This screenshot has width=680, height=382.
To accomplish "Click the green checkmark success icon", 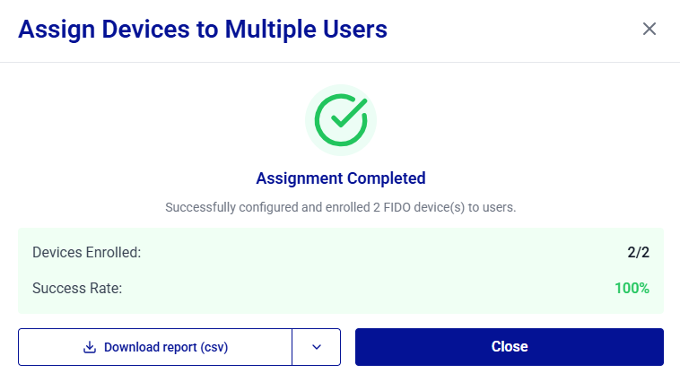I will [341, 120].
